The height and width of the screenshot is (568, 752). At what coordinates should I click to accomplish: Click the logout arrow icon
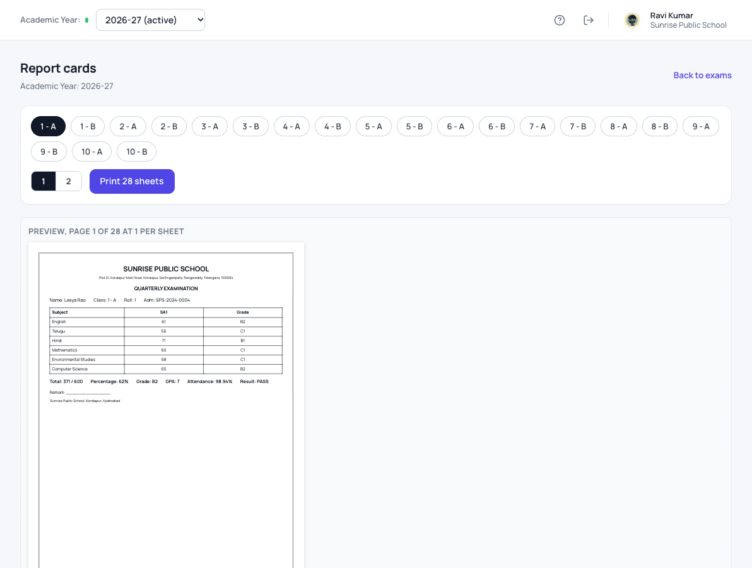(589, 20)
